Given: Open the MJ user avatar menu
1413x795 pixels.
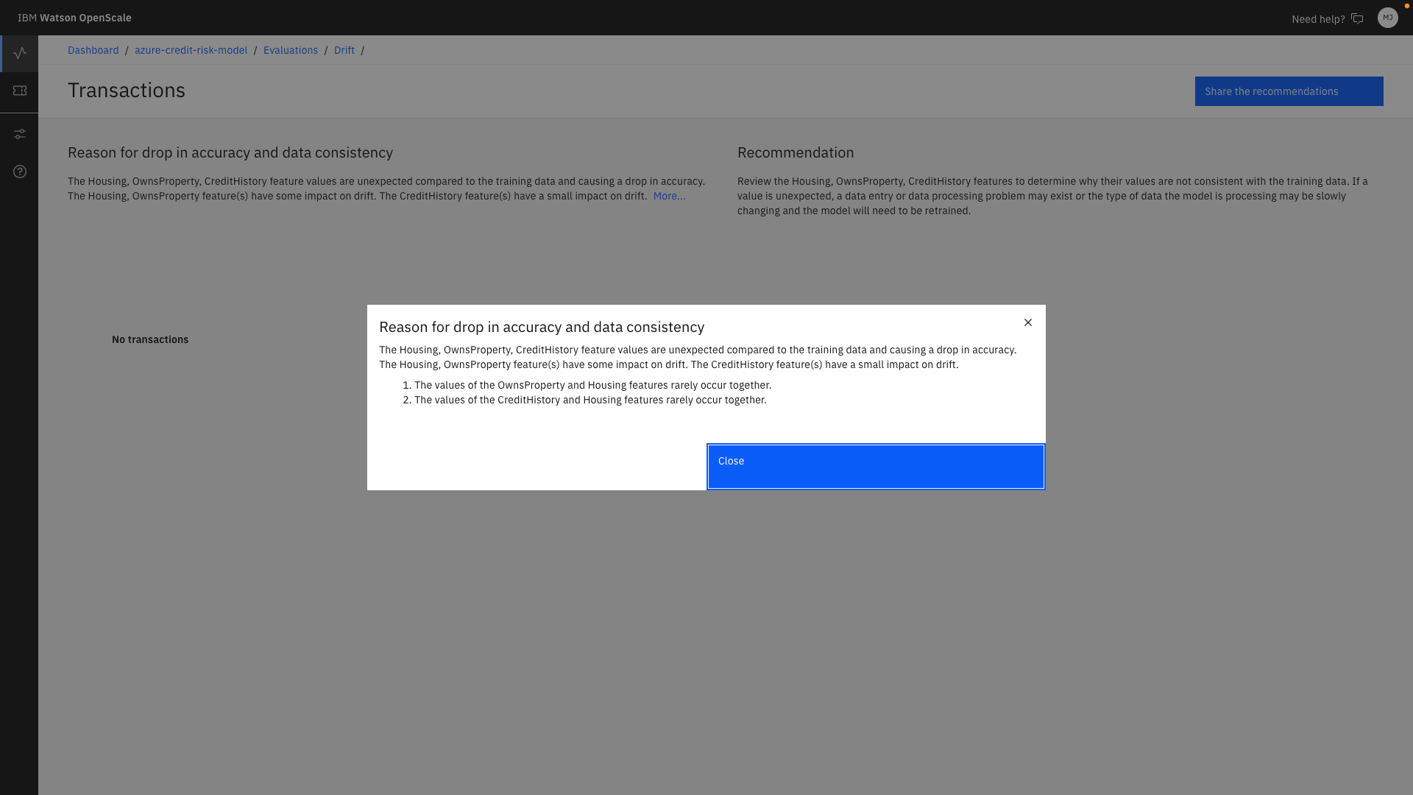Looking at the screenshot, I should [1387, 18].
